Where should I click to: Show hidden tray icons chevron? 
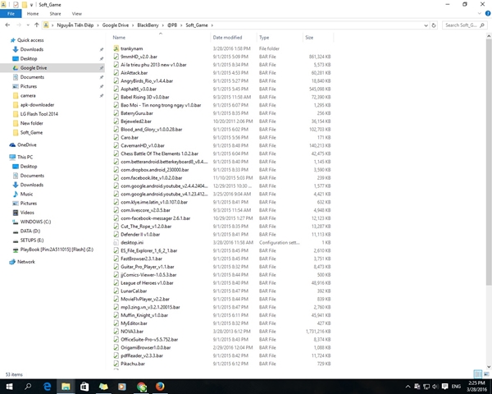tap(408, 387)
